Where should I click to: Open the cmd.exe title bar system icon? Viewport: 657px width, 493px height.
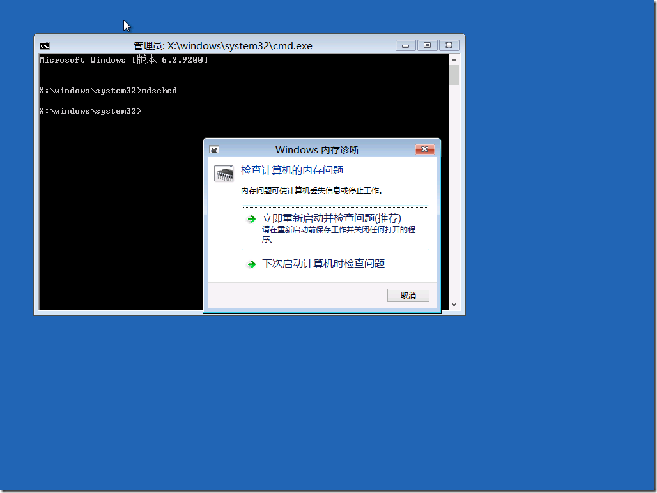click(45, 46)
